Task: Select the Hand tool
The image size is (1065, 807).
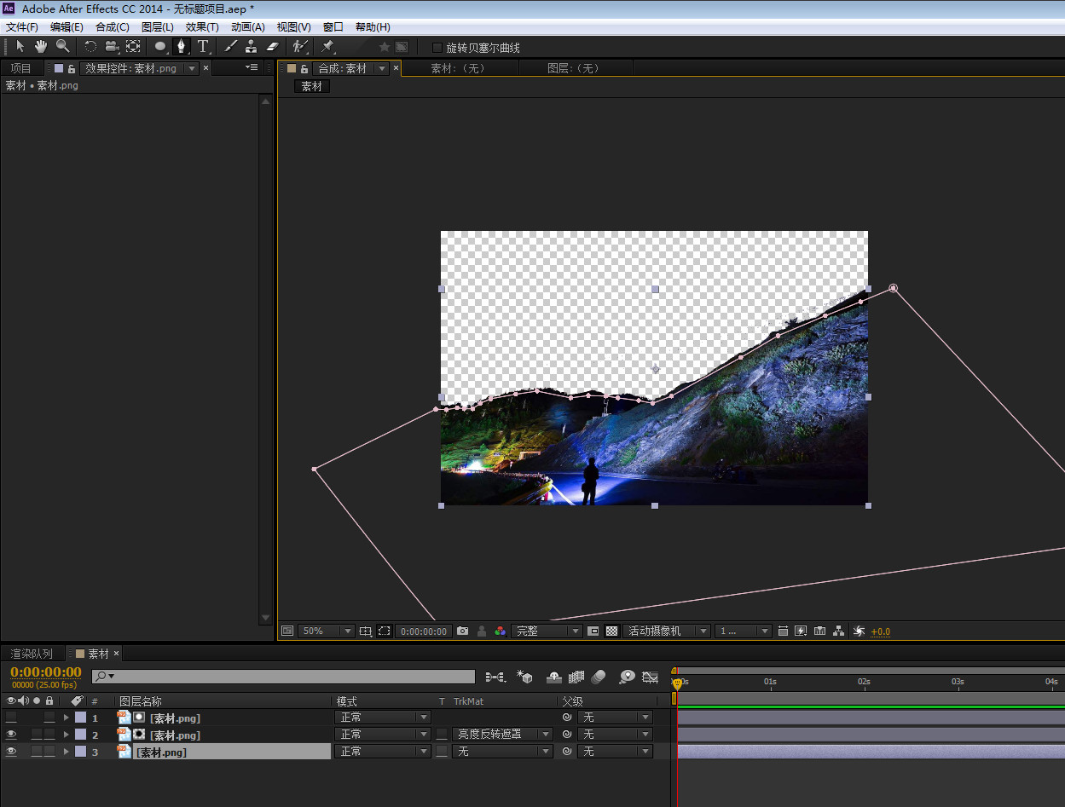Action: [x=41, y=47]
